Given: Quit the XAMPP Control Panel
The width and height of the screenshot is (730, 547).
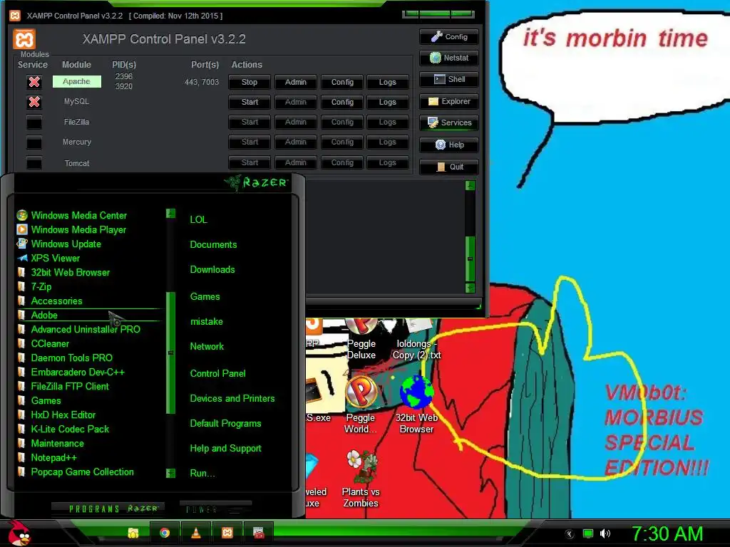Looking at the screenshot, I should point(449,167).
